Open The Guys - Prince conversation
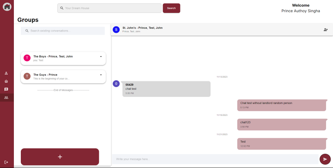 pyautogui.click(x=63, y=77)
